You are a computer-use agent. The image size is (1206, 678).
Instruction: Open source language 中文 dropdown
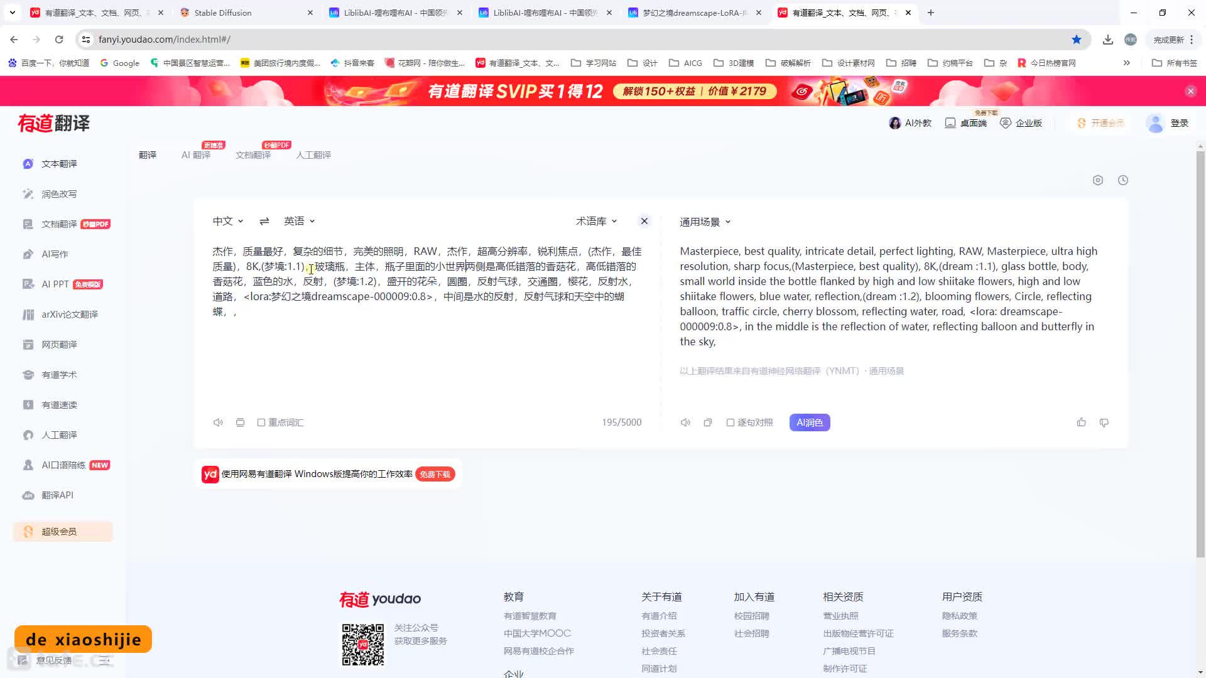pos(228,221)
